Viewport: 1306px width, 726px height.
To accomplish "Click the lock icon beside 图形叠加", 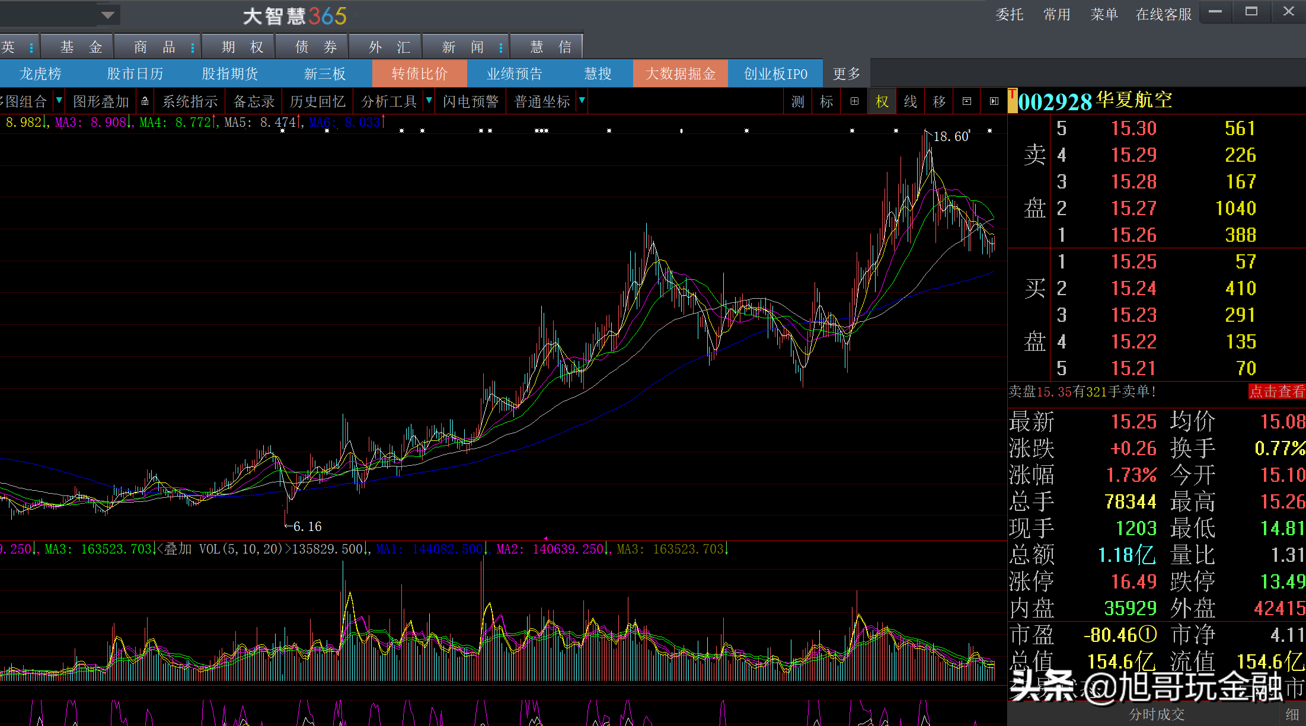I will click(145, 101).
